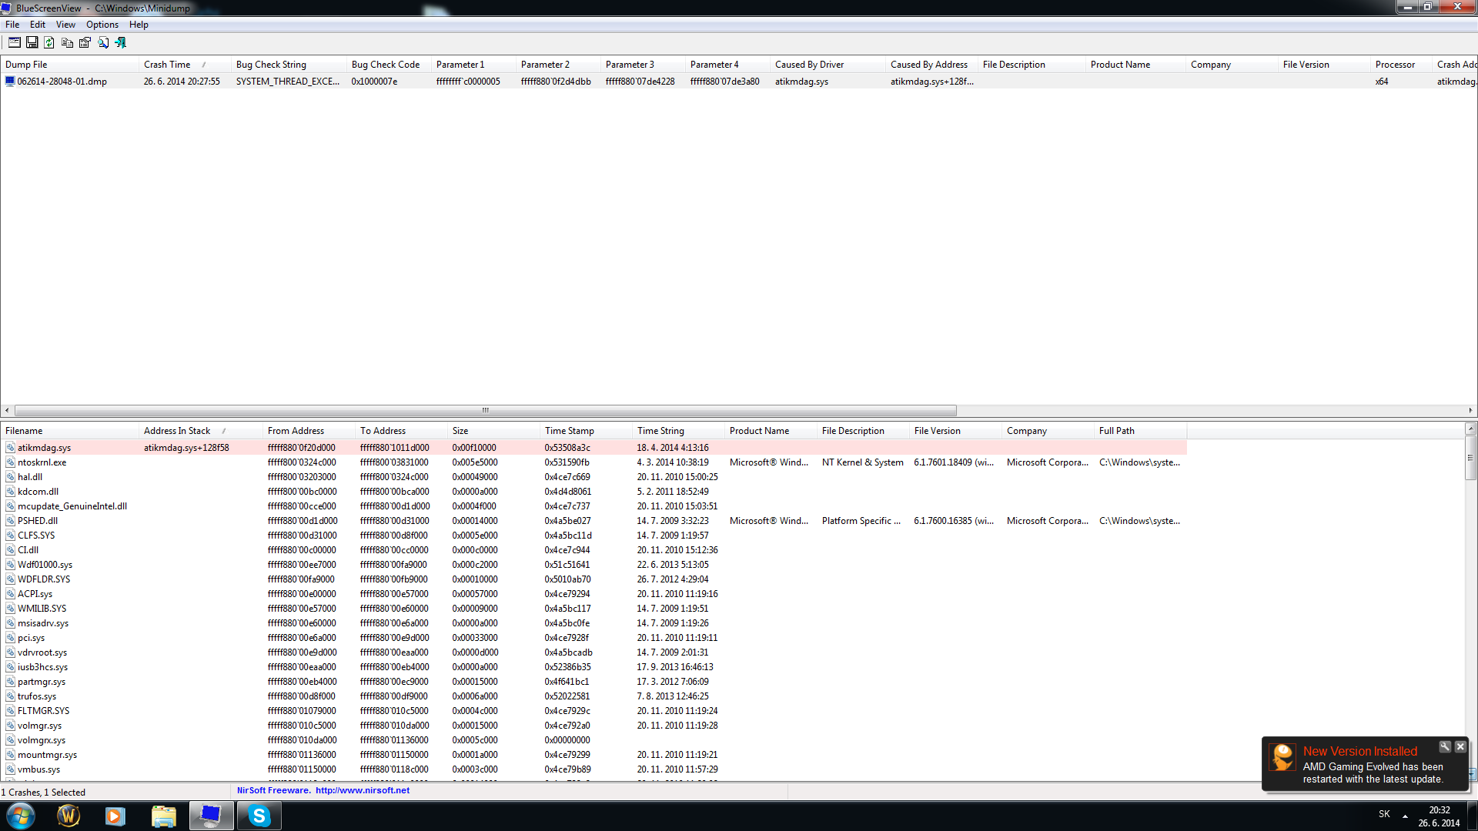This screenshot has height=831, width=1478.
Task: Show hidden system tray icons arrow
Action: click(1405, 816)
